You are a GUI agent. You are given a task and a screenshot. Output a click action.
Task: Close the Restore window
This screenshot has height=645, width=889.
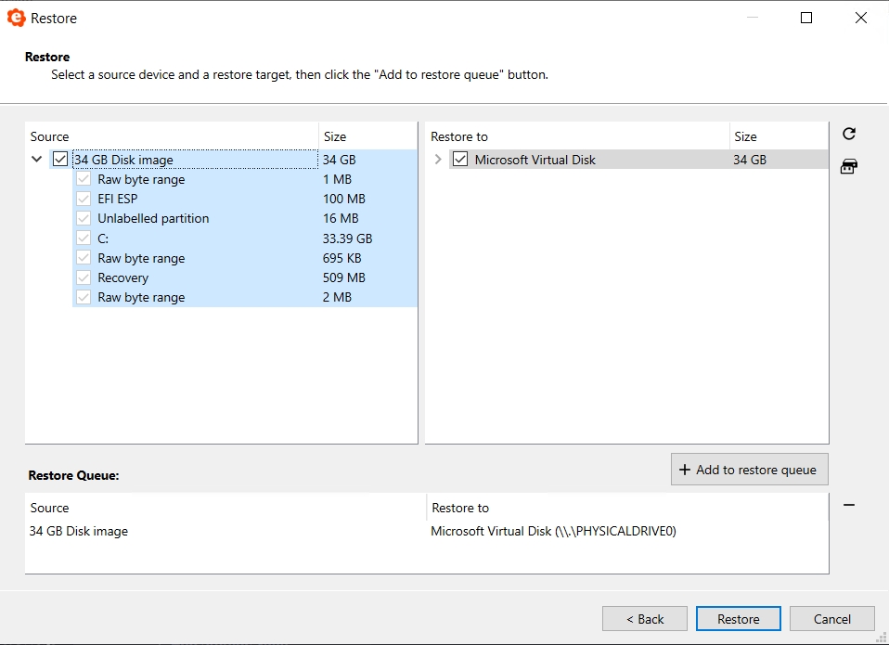point(860,19)
